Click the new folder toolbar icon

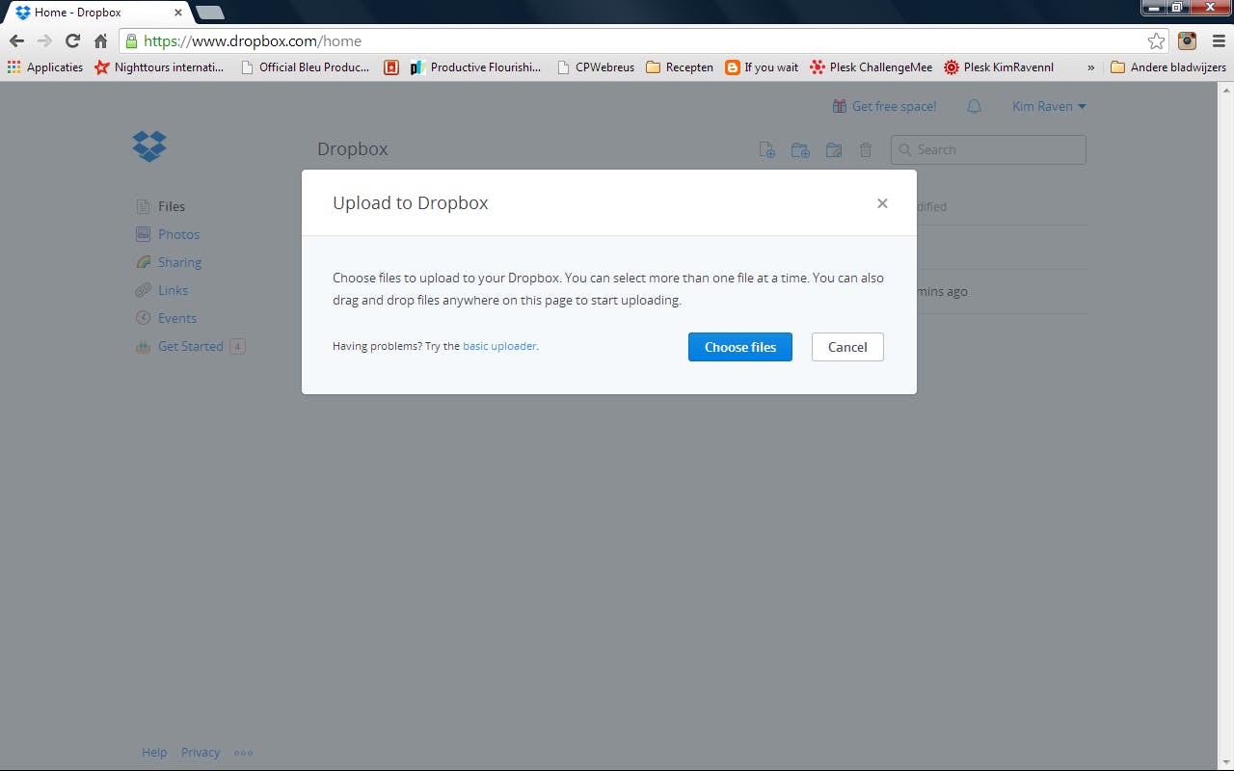click(x=800, y=149)
